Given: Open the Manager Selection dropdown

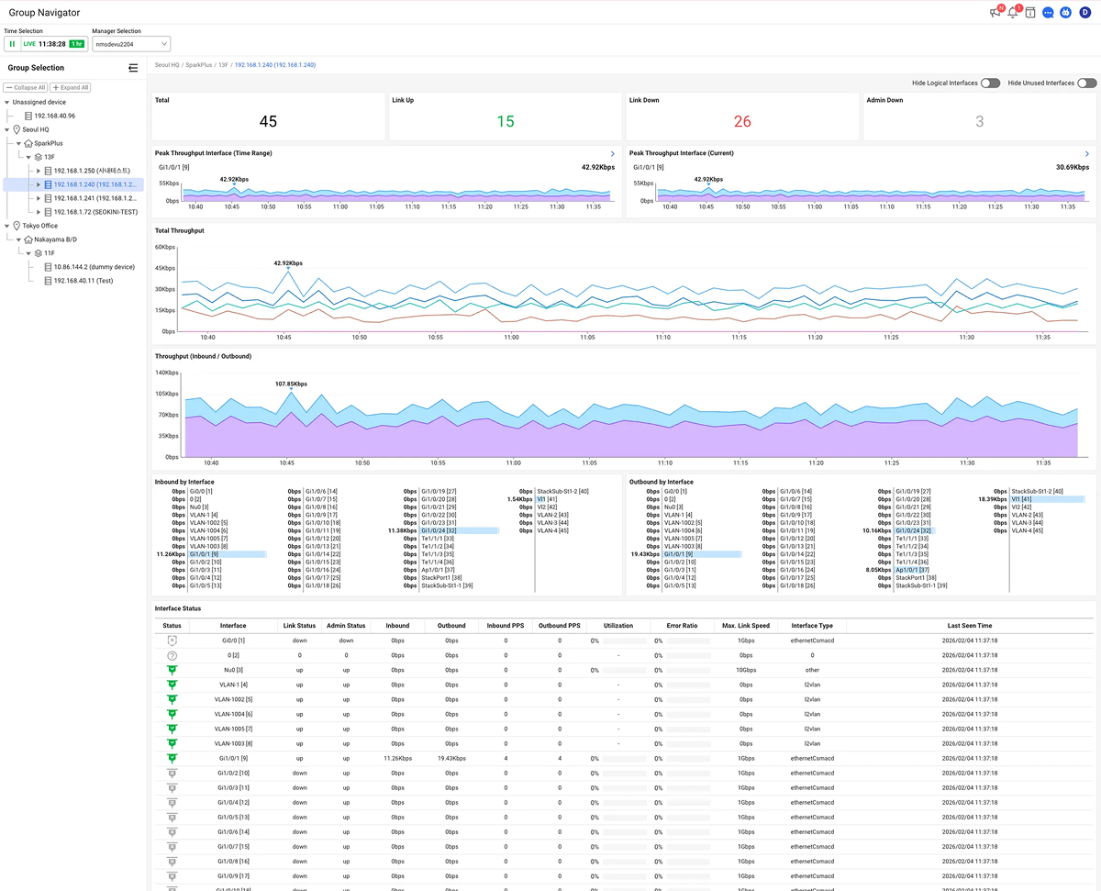Looking at the screenshot, I should click(131, 44).
